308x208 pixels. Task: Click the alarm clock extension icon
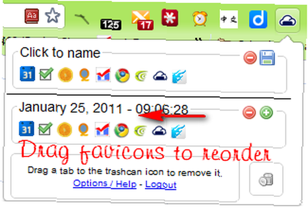(200, 19)
